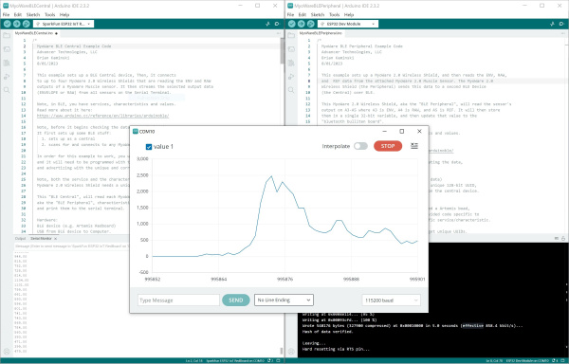The width and height of the screenshot is (569, 364).
Task: Open Help menu in MyoWareBLEPeripheral window
Action: (349, 14)
